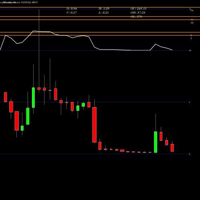The image size is (200, 200).
Task: Click the 'O: 0.94' open value
Action: pos(72,9)
